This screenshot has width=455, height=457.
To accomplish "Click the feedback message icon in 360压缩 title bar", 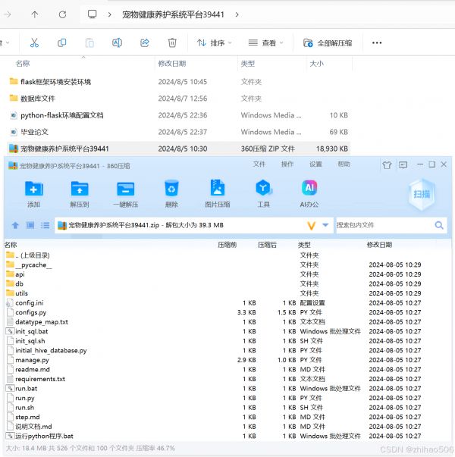I will (403, 165).
